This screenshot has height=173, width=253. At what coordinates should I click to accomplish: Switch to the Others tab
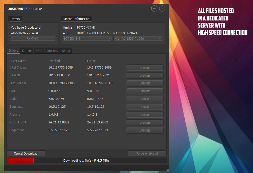27,51
